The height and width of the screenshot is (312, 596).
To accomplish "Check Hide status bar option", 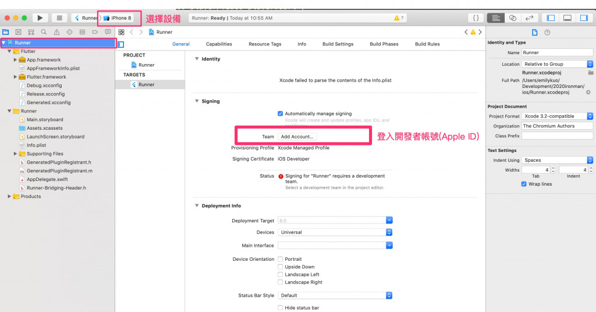I will pyautogui.click(x=280, y=308).
